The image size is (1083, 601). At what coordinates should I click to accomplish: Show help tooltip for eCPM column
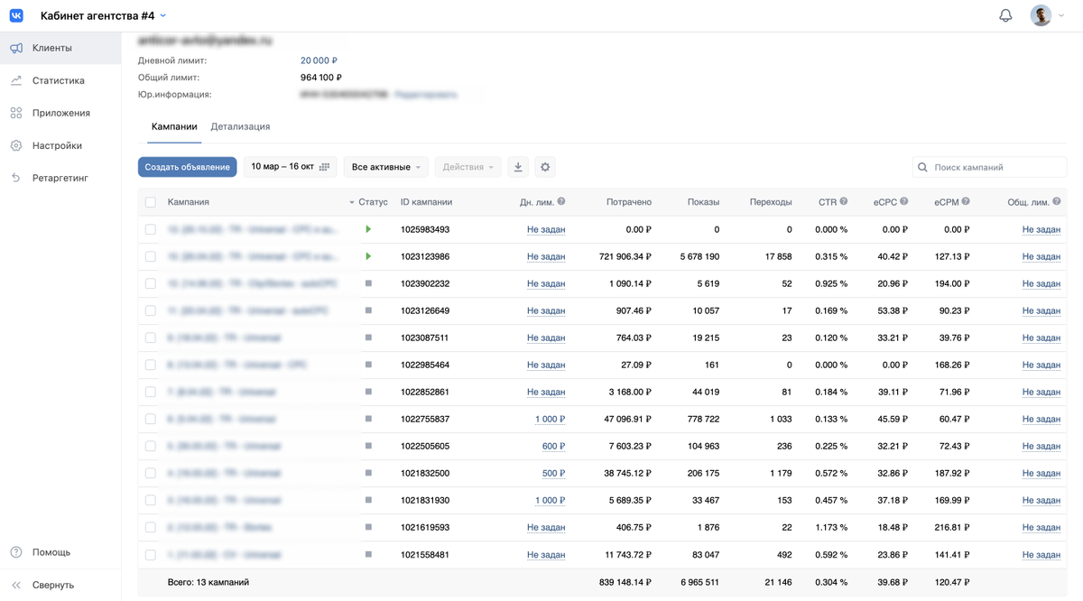click(966, 202)
